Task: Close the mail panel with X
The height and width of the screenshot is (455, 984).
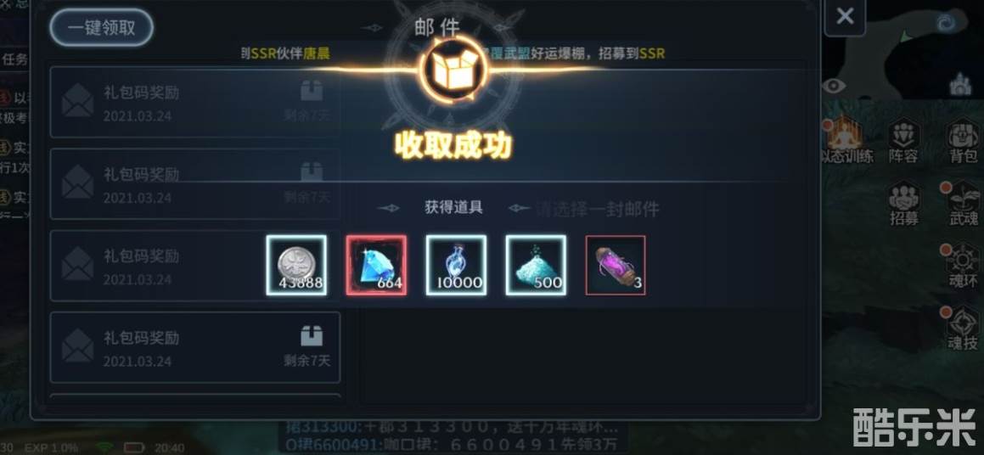Action: (845, 16)
